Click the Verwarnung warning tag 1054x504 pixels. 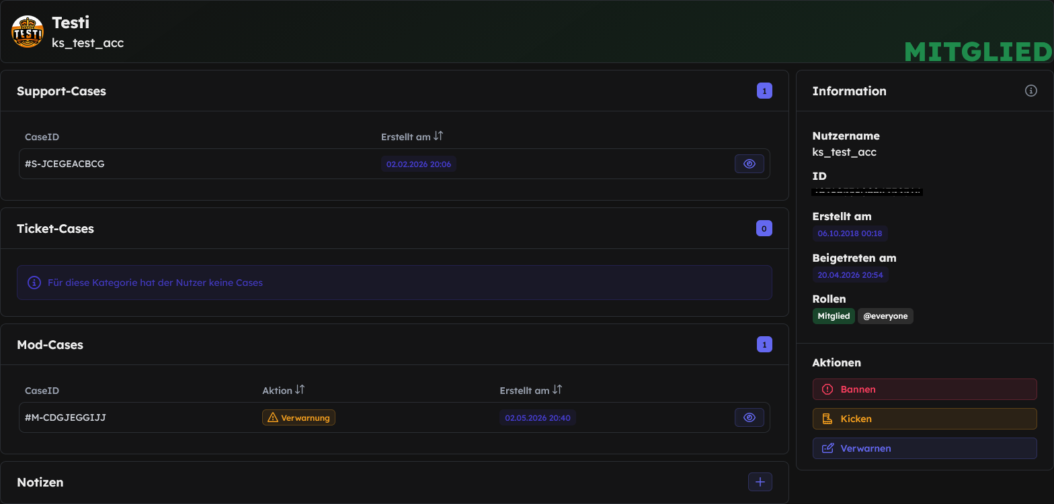(x=298, y=417)
